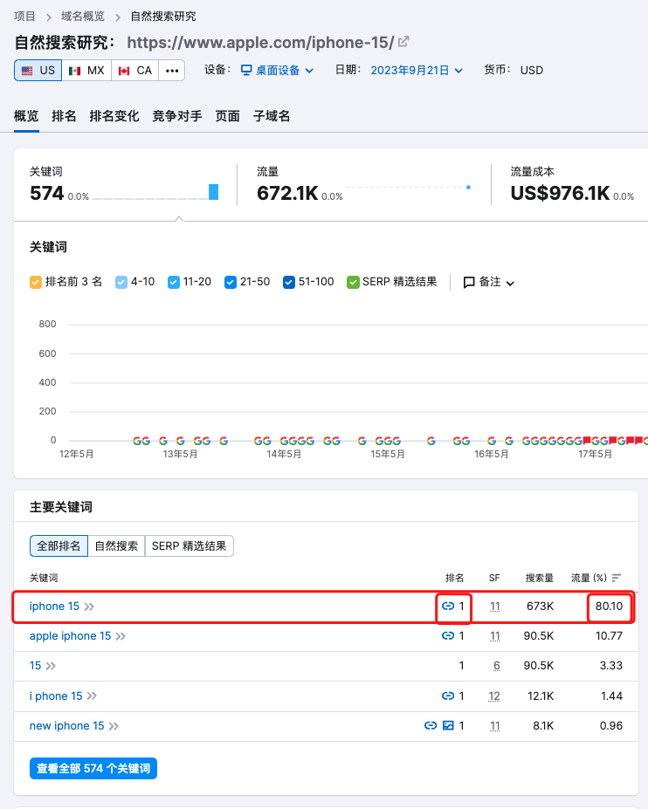This screenshot has height=809, width=648.
Task: Click the SF column header
Action: [494, 578]
